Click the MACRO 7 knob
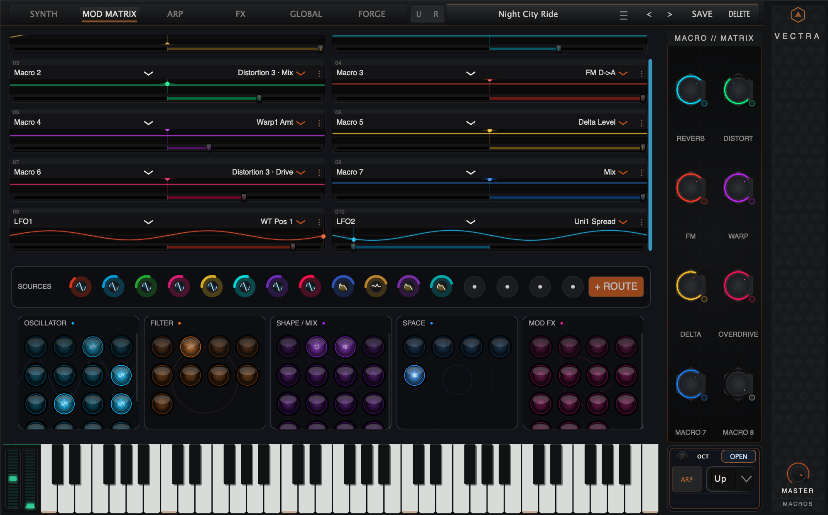Image resolution: width=828 pixels, height=515 pixels. click(690, 384)
